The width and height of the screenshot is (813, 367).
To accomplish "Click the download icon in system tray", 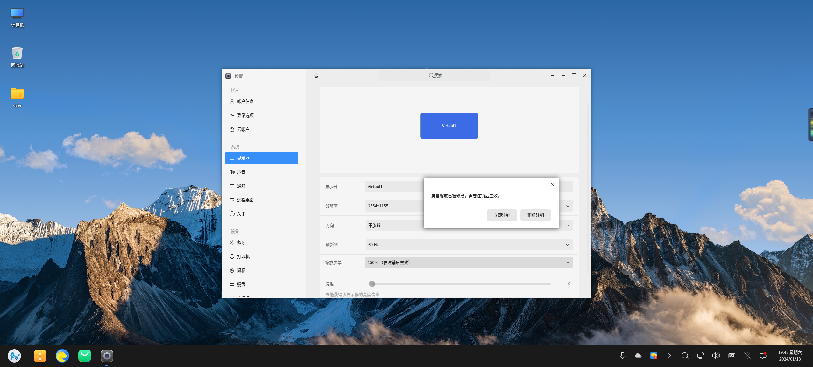I will tap(622, 356).
